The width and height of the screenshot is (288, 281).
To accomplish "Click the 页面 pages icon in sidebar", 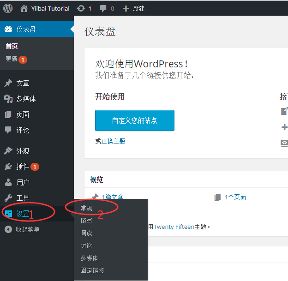I will click(8, 114).
